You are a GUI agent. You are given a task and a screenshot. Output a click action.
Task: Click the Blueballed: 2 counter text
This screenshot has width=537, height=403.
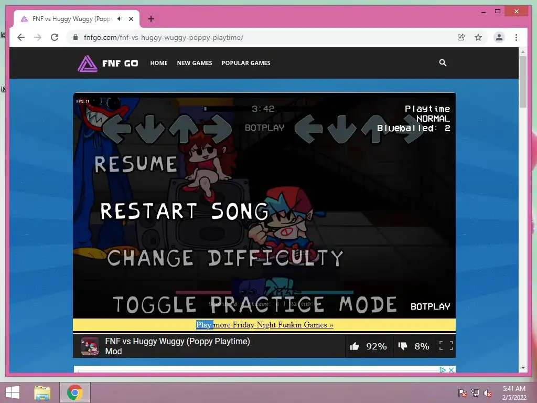coord(413,128)
